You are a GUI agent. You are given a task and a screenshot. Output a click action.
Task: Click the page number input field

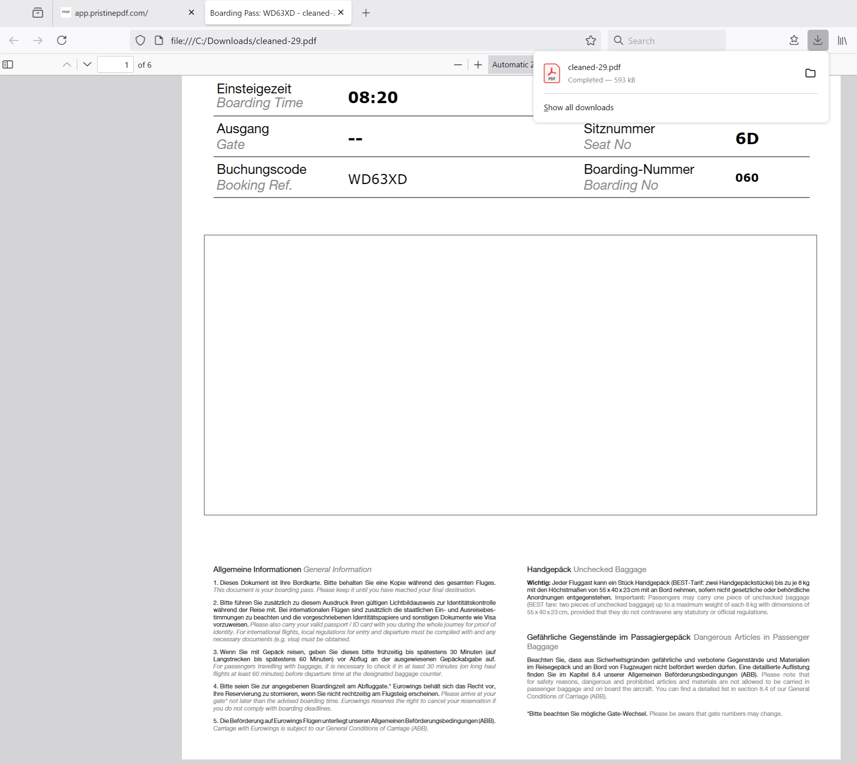[115, 64]
